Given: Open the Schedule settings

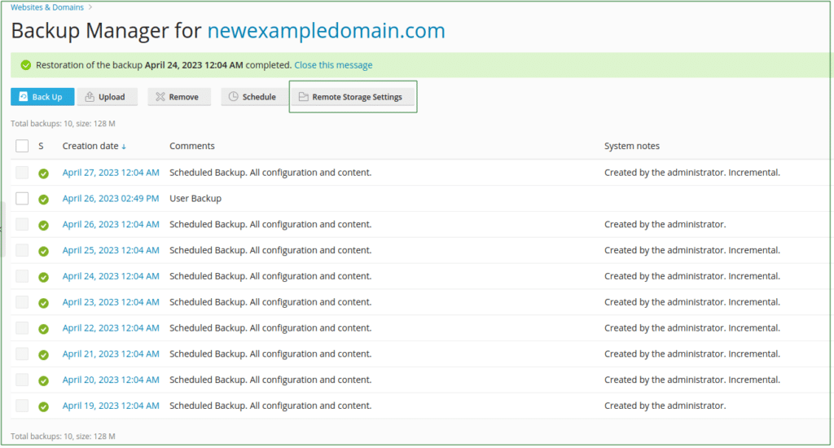Looking at the screenshot, I should pos(252,97).
